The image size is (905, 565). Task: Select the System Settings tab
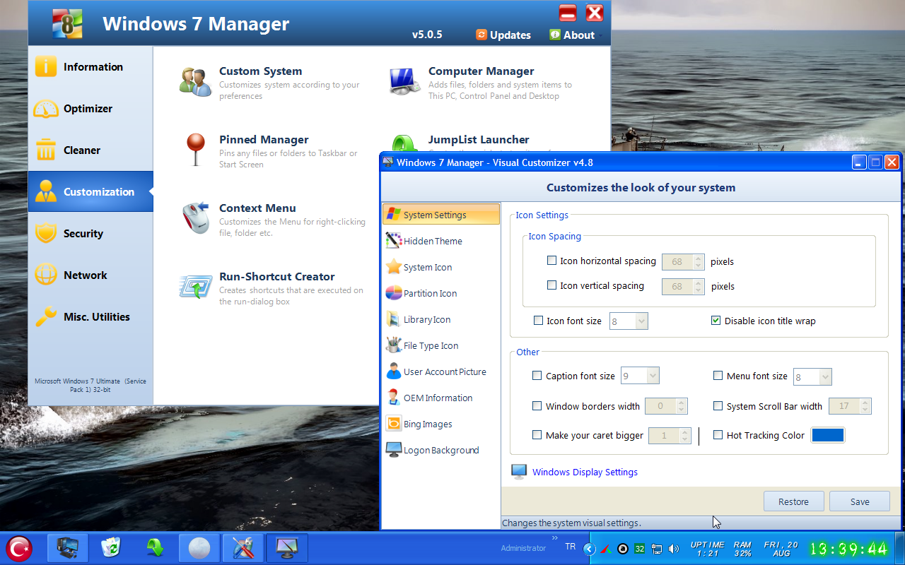pyautogui.click(x=440, y=215)
